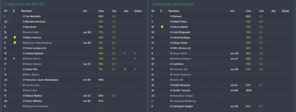Click info icon beside Darlington Nagbe
The width and height of the screenshot is (296, 112).
[x=171, y=106]
